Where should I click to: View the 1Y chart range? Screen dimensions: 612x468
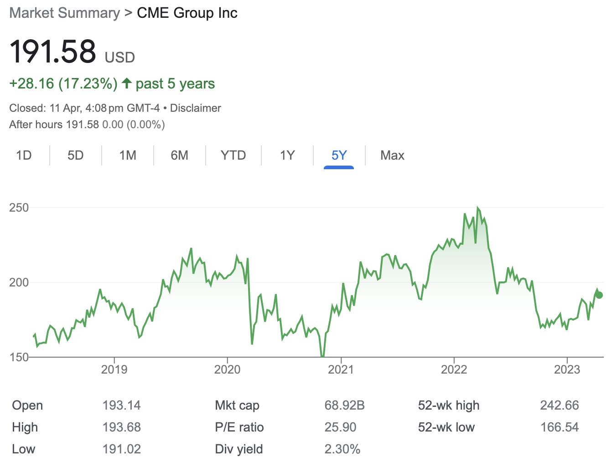point(287,156)
